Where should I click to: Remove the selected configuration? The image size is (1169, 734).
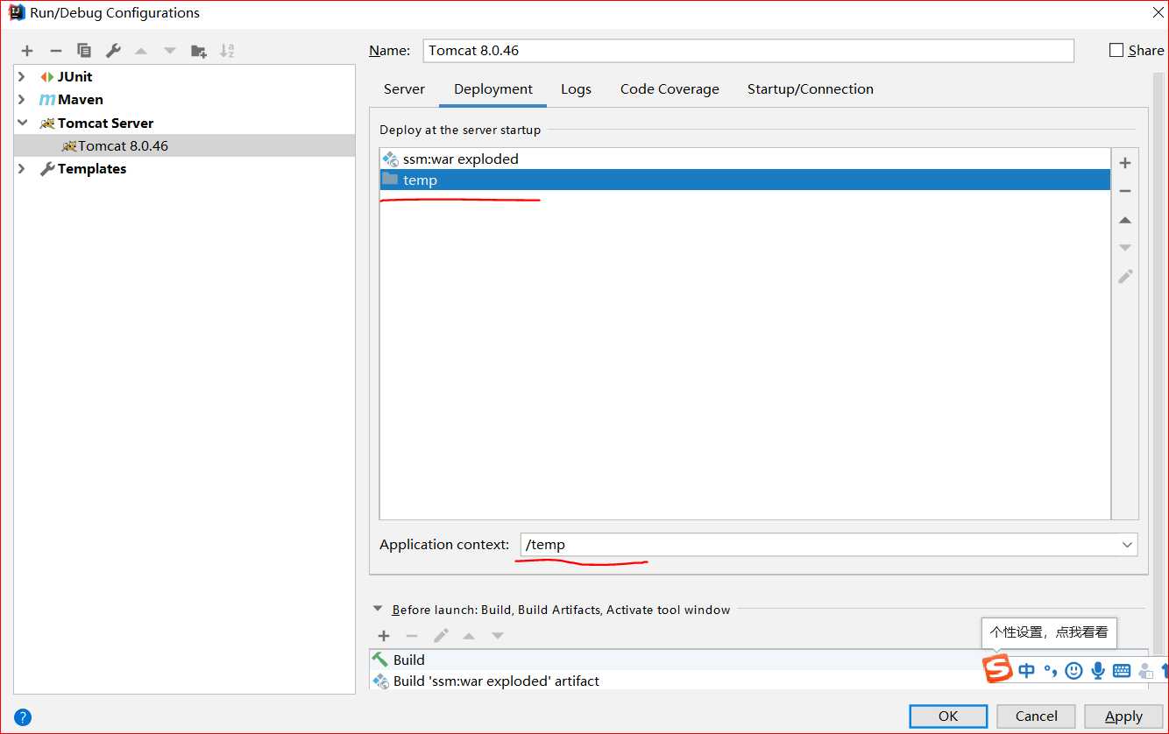tap(55, 51)
